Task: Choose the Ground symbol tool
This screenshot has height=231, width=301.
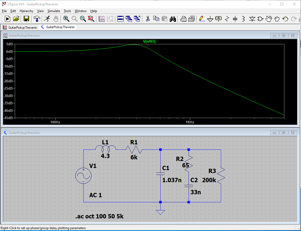Action: [x=210, y=19]
